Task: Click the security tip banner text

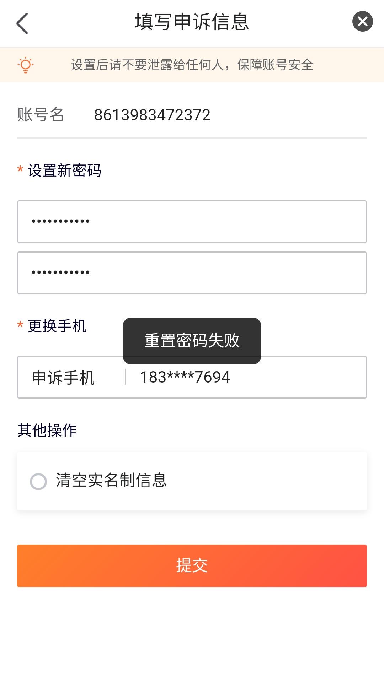Action: (x=192, y=65)
